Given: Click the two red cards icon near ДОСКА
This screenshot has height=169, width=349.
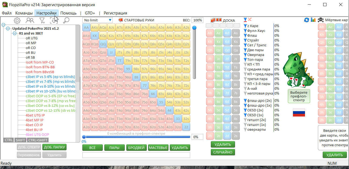Looking at the screenshot, I should click(219, 20).
